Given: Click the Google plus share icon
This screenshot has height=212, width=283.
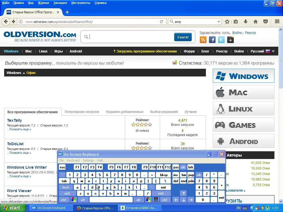Looking at the screenshot, I should point(230,40).
